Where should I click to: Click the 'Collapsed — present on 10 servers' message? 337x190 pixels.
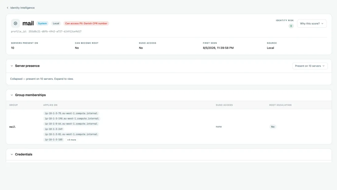point(42,79)
